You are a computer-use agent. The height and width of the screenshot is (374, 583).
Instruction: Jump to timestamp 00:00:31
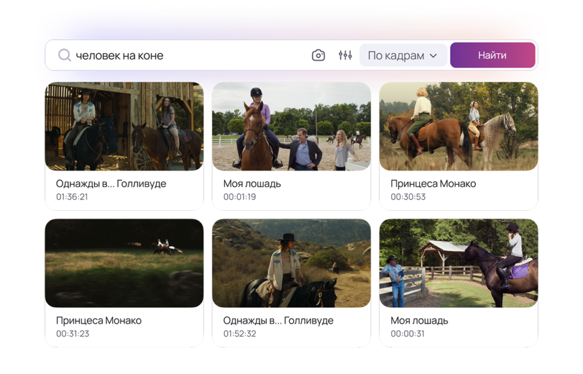pos(407,334)
